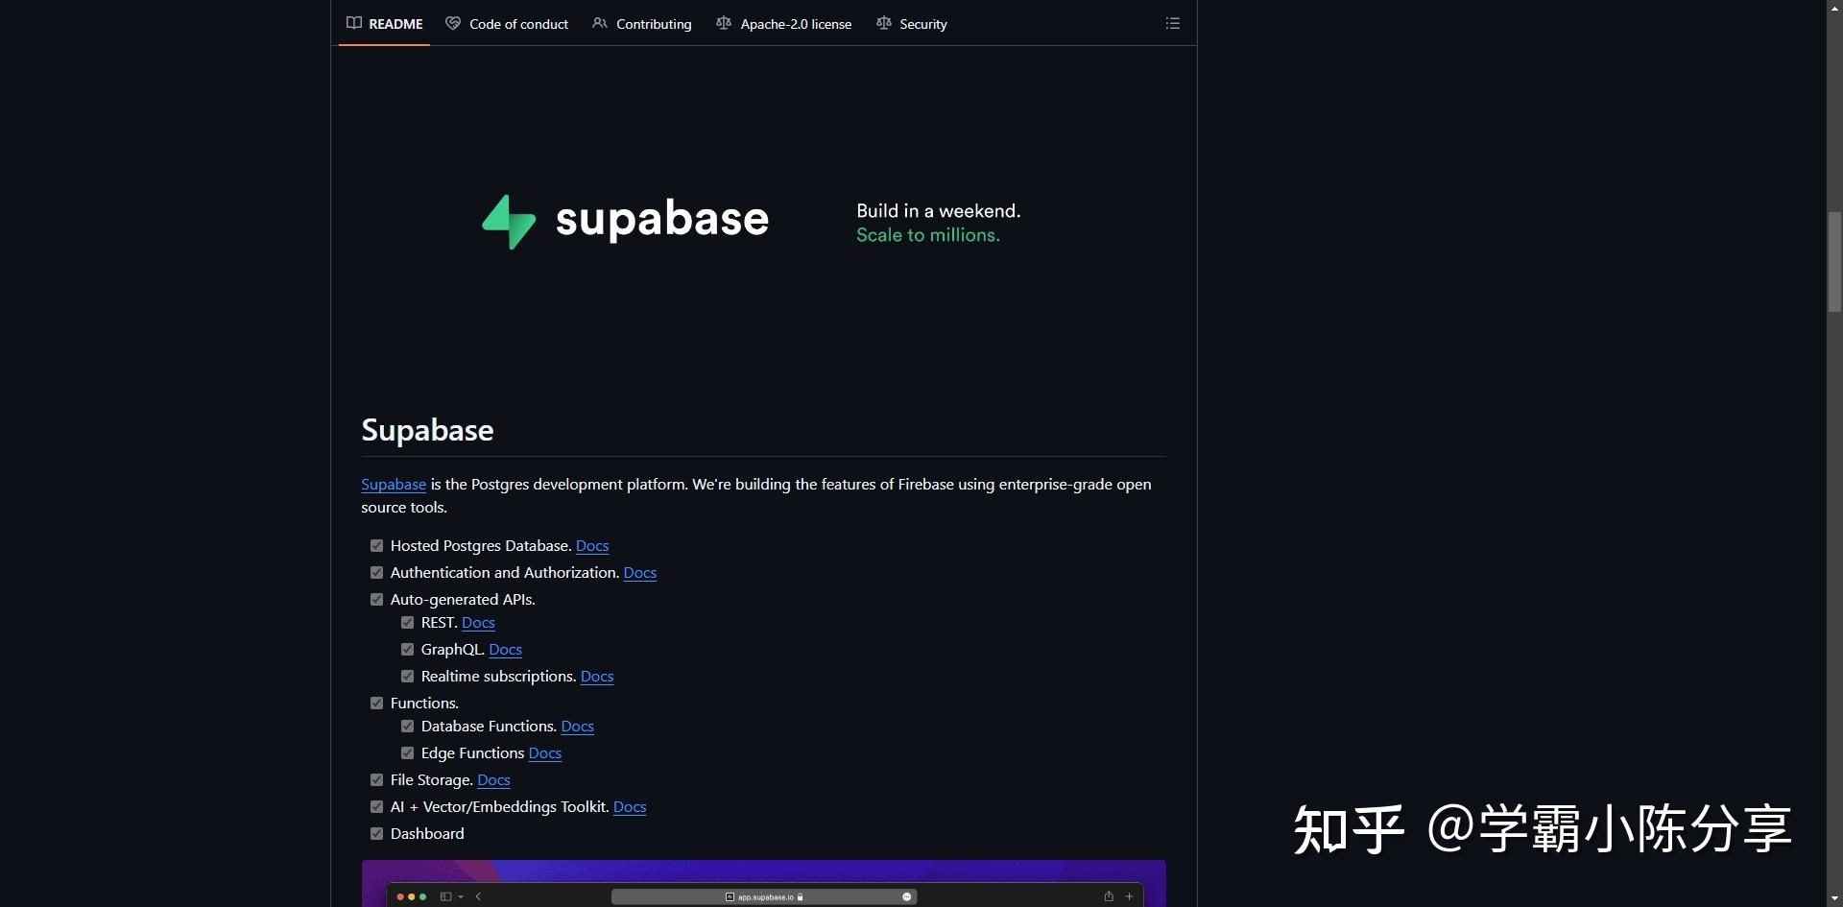Toggle the Functions checkbox
The image size is (1843, 907).
[376, 703]
